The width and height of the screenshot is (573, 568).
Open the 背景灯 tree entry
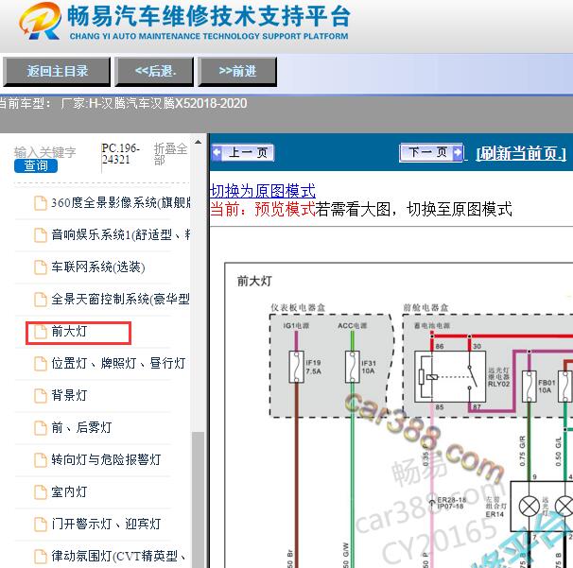69,396
